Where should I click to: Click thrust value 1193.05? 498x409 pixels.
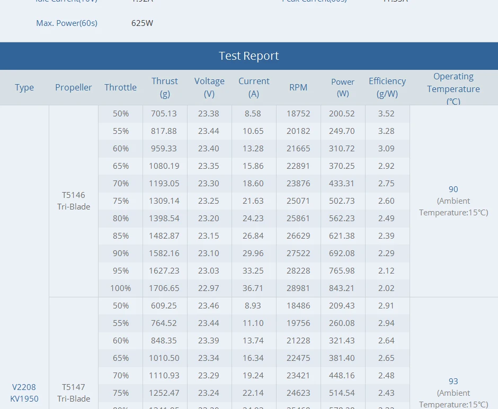(164, 184)
